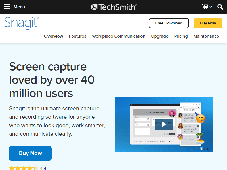The image size is (227, 170).
Task: View the Pricing page
Action: pos(181,36)
